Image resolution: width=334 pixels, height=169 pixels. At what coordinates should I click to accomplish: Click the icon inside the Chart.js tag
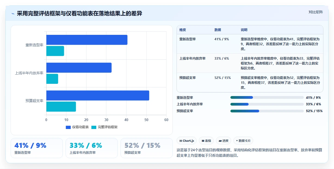tap(181, 141)
